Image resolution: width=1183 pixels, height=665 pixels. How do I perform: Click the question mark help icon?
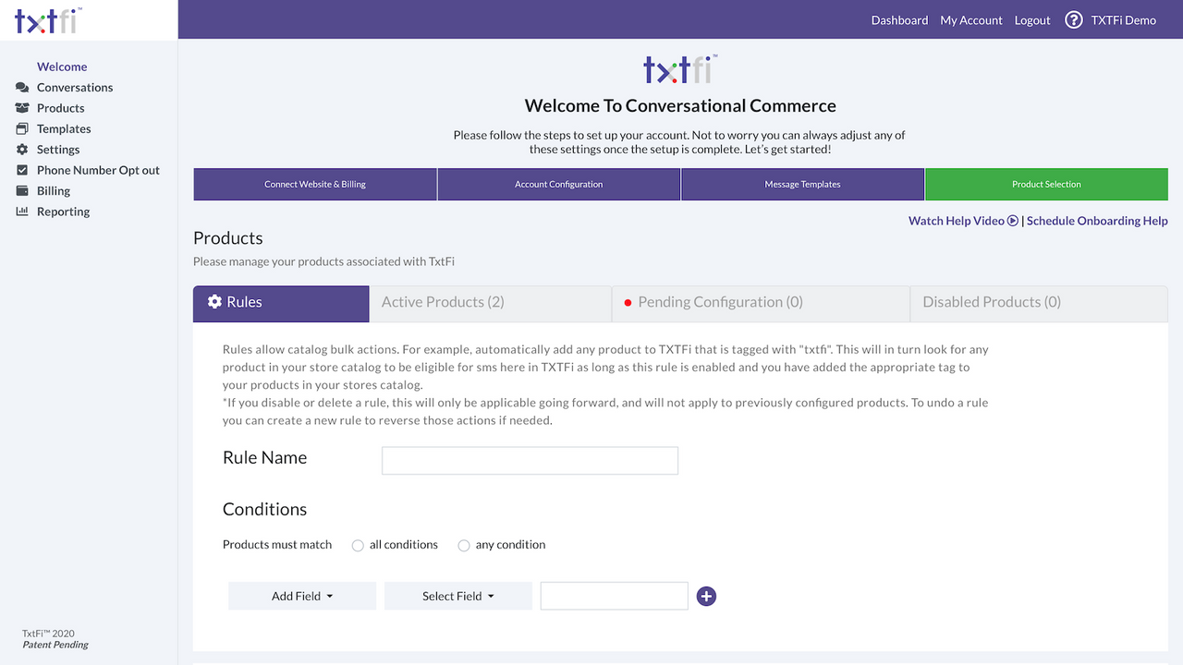[1073, 19]
